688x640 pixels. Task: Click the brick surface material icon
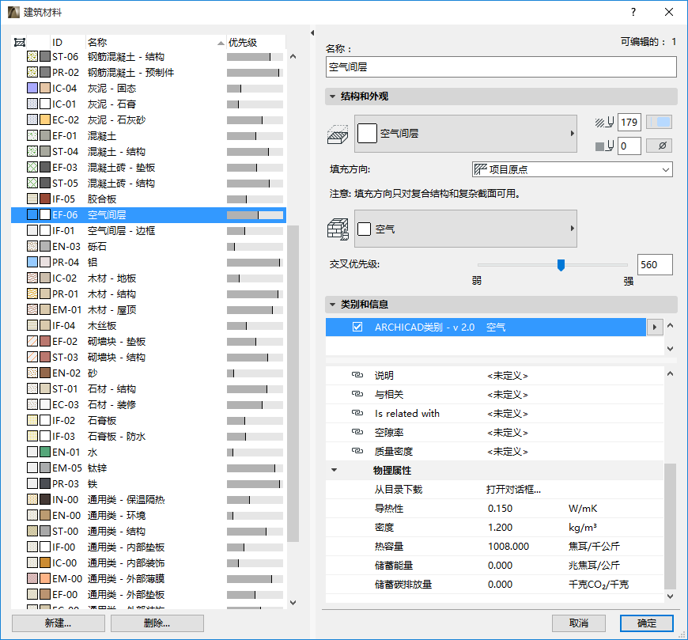tap(338, 229)
